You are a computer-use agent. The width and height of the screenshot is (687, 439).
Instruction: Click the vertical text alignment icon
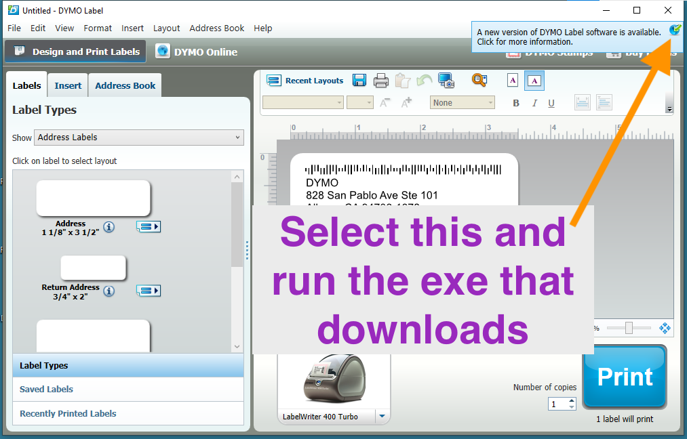click(x=604, y=103)
